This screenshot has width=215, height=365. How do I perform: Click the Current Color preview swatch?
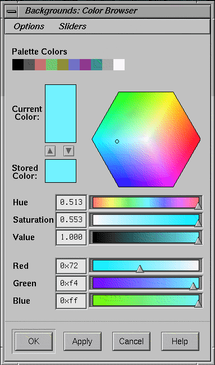61,114
